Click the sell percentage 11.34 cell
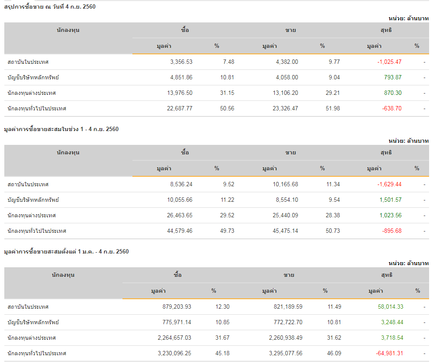The height and width of the screenshot is (363, 433). click(333, 184)
